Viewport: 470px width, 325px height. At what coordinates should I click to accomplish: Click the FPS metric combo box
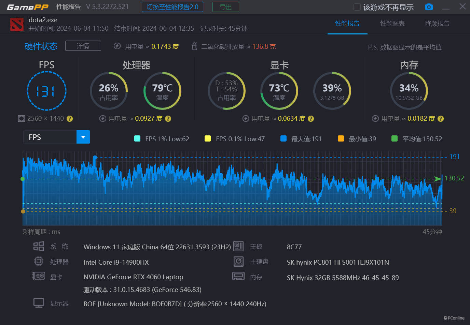(x=56, y=137)
